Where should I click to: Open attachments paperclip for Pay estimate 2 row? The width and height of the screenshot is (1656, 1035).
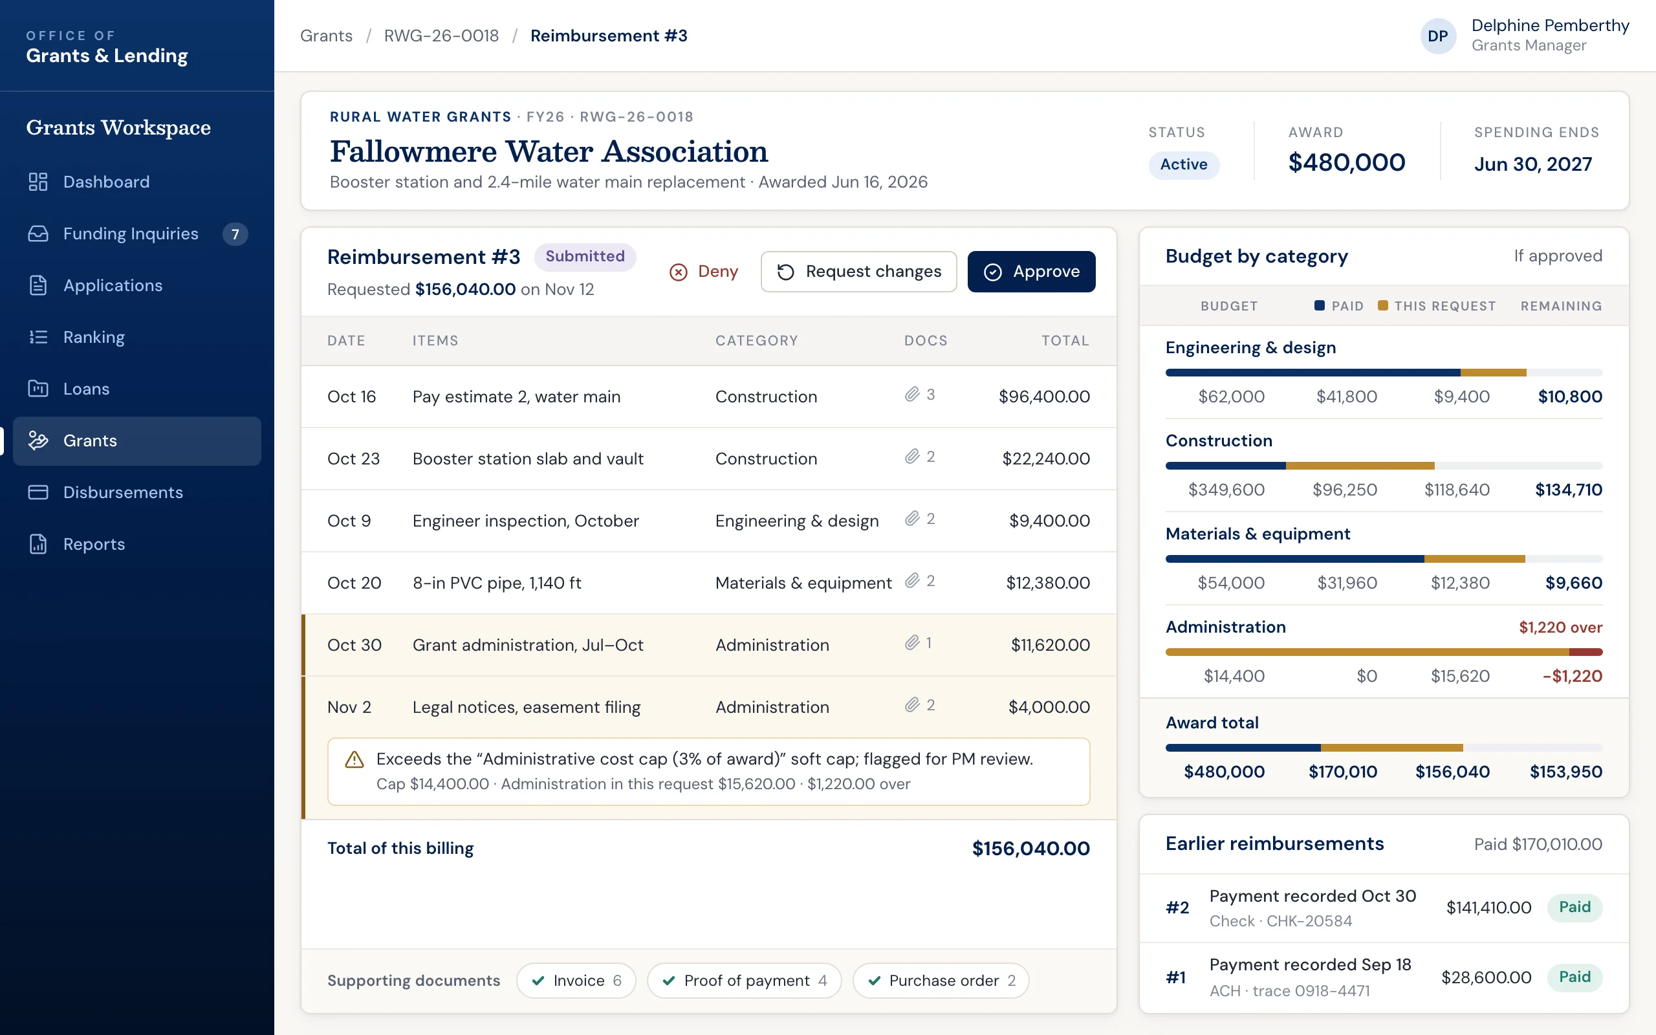point(911,395)
